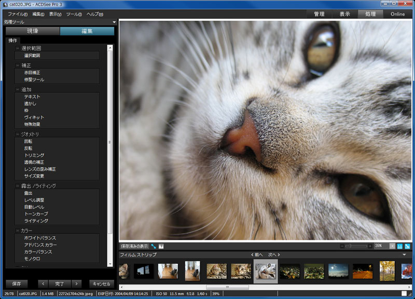
Task: Open the サイズ変更 resize tool
Action: pyautogui.click(x=34, y=176)
